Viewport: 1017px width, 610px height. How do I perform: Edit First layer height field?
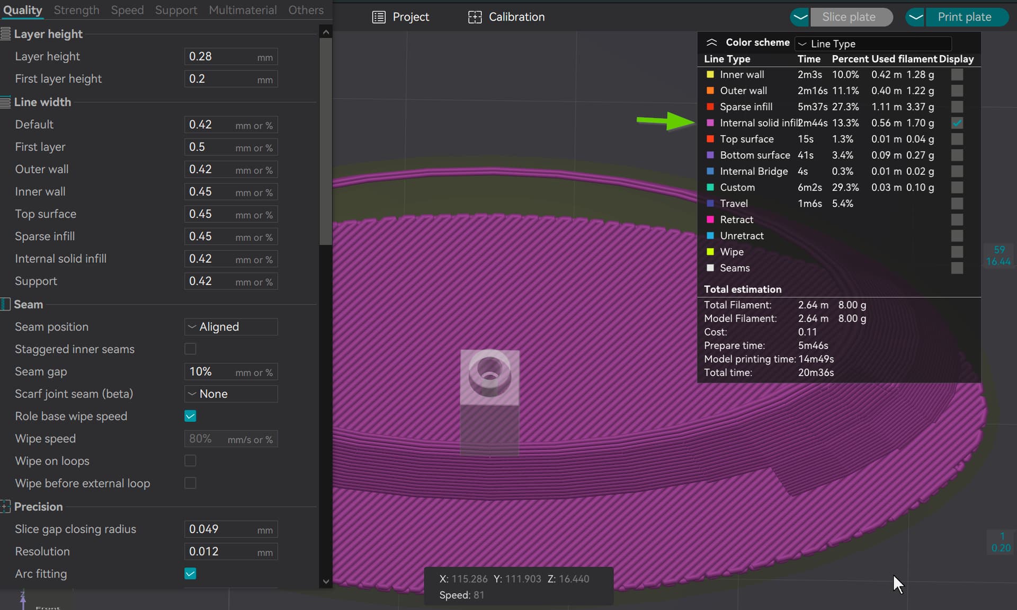coord(231,79)
